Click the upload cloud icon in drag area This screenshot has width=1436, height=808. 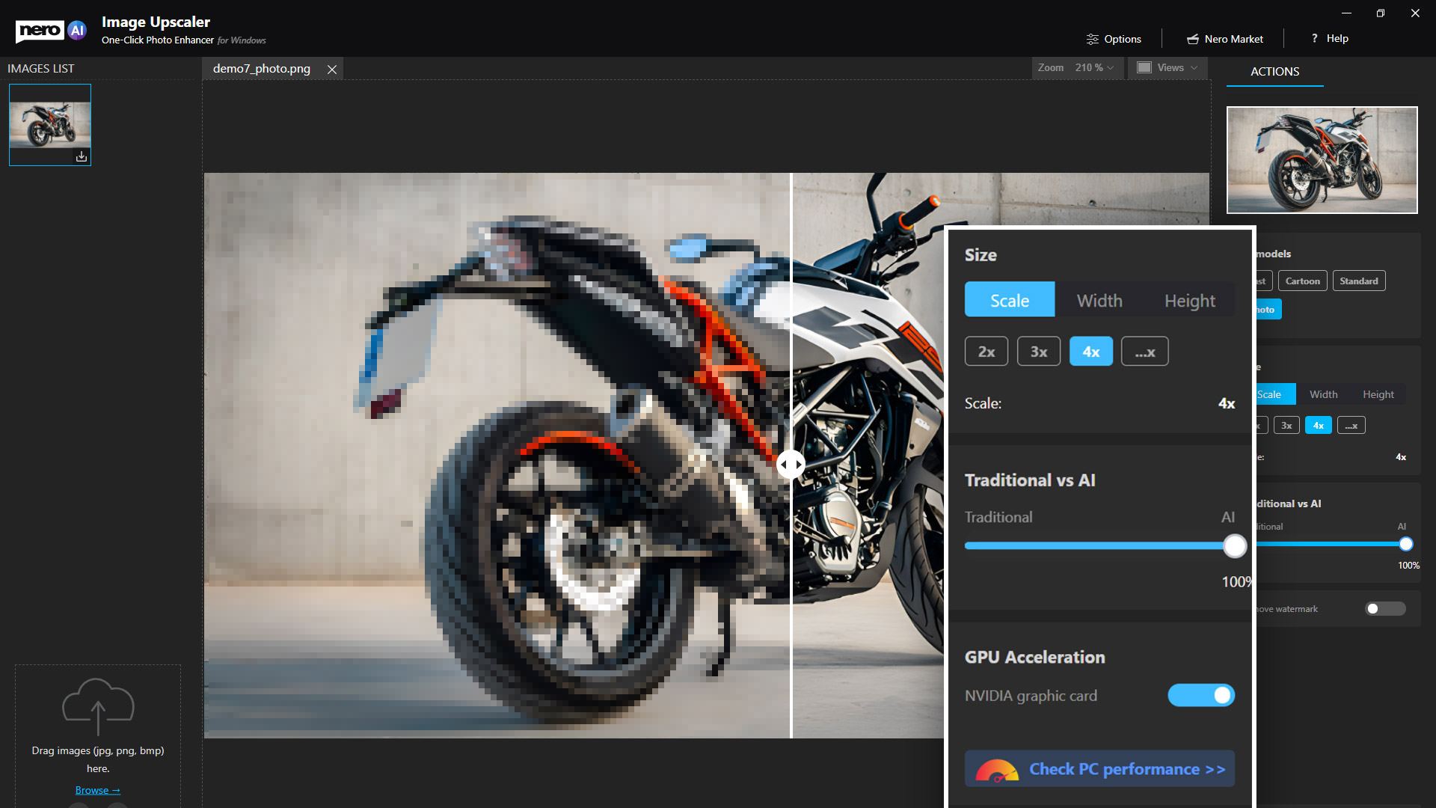coord(98,705)
